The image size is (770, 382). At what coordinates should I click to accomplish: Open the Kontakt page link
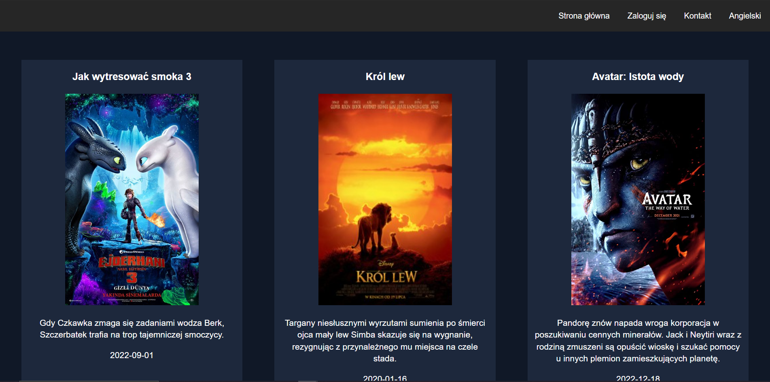click(697, 16)
